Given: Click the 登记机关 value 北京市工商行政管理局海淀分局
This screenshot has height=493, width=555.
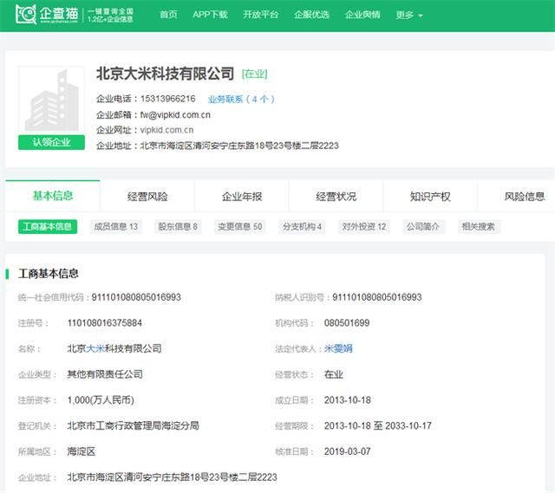Looking at the screenshot, I should coord(133,425).
